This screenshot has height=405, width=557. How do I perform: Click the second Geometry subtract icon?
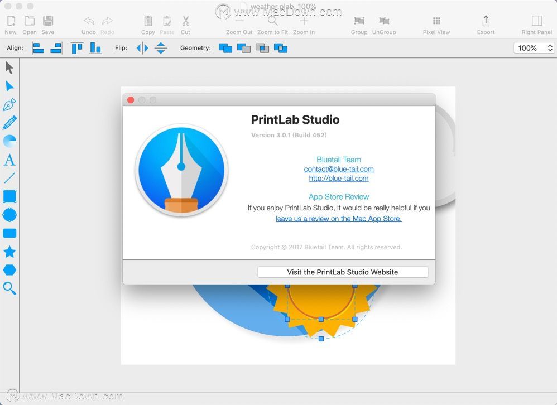[244, 48]
